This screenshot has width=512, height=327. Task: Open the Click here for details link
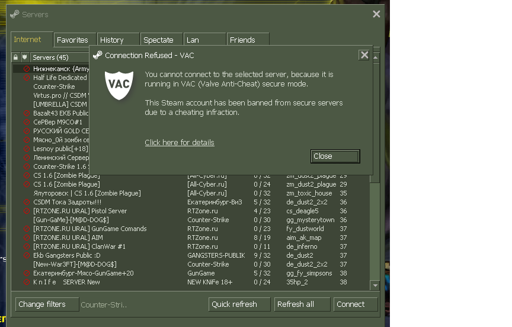[180, 143]
